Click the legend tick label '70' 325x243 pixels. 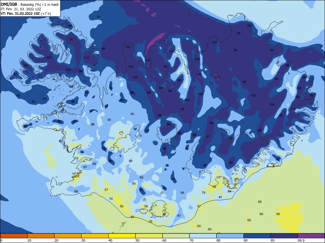pos(191,240)
